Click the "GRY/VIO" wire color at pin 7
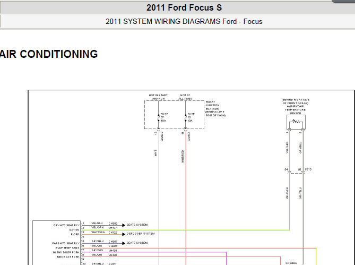Viewport: 355px width, 265px height. point(97,251)
